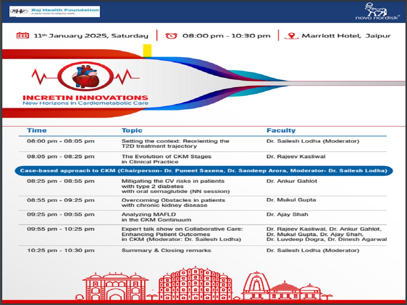This screenshot has height=305, width=407.
Task: Click the Time column header
Action: pos(37,130)
